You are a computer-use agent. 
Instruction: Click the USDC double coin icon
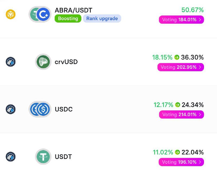coord(40,109)
